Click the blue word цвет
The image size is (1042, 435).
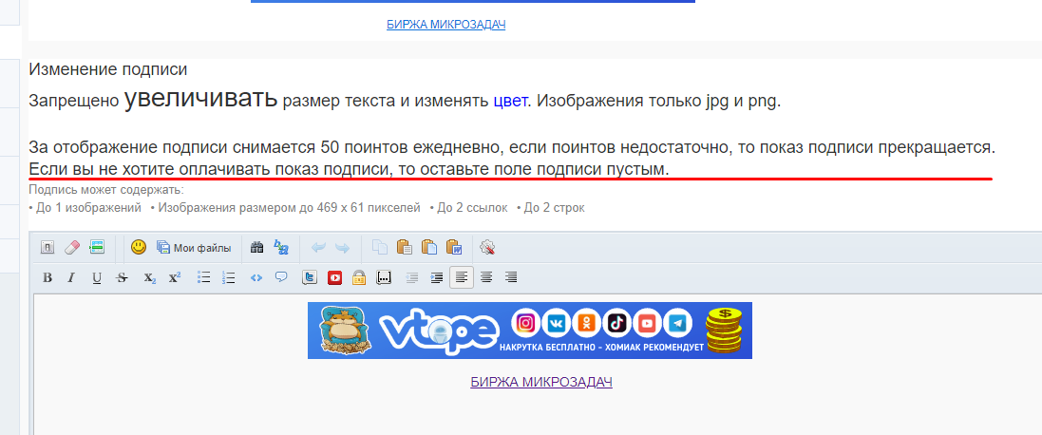click(x=510, y=103)
